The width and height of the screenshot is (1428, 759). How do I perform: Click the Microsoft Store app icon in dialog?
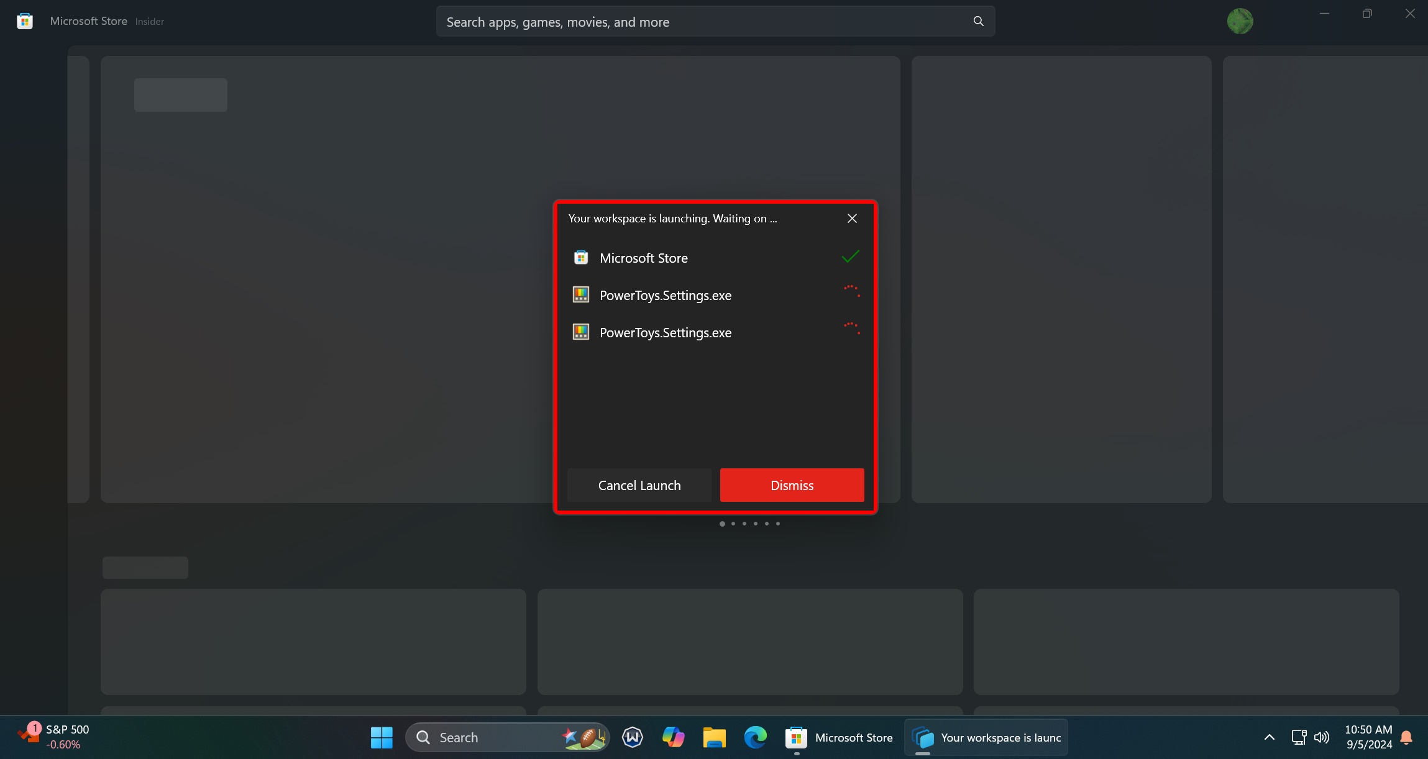(x=580, y=257)
